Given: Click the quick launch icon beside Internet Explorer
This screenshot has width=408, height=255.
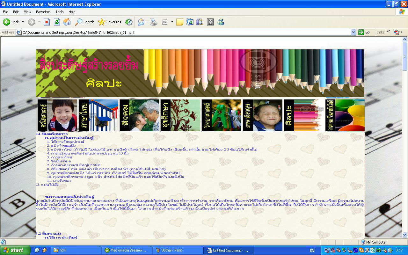Looking at the screenshot, I should 44,250.
